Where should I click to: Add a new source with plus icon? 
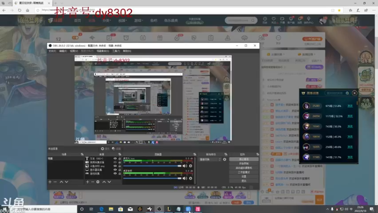(x=87, y=182)
